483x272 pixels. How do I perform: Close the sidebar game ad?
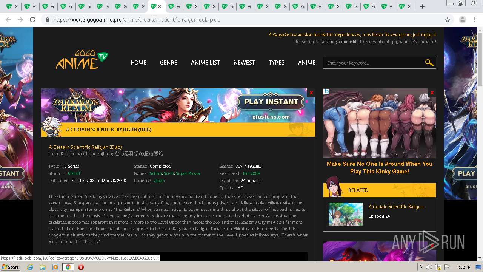click(432, 93)
